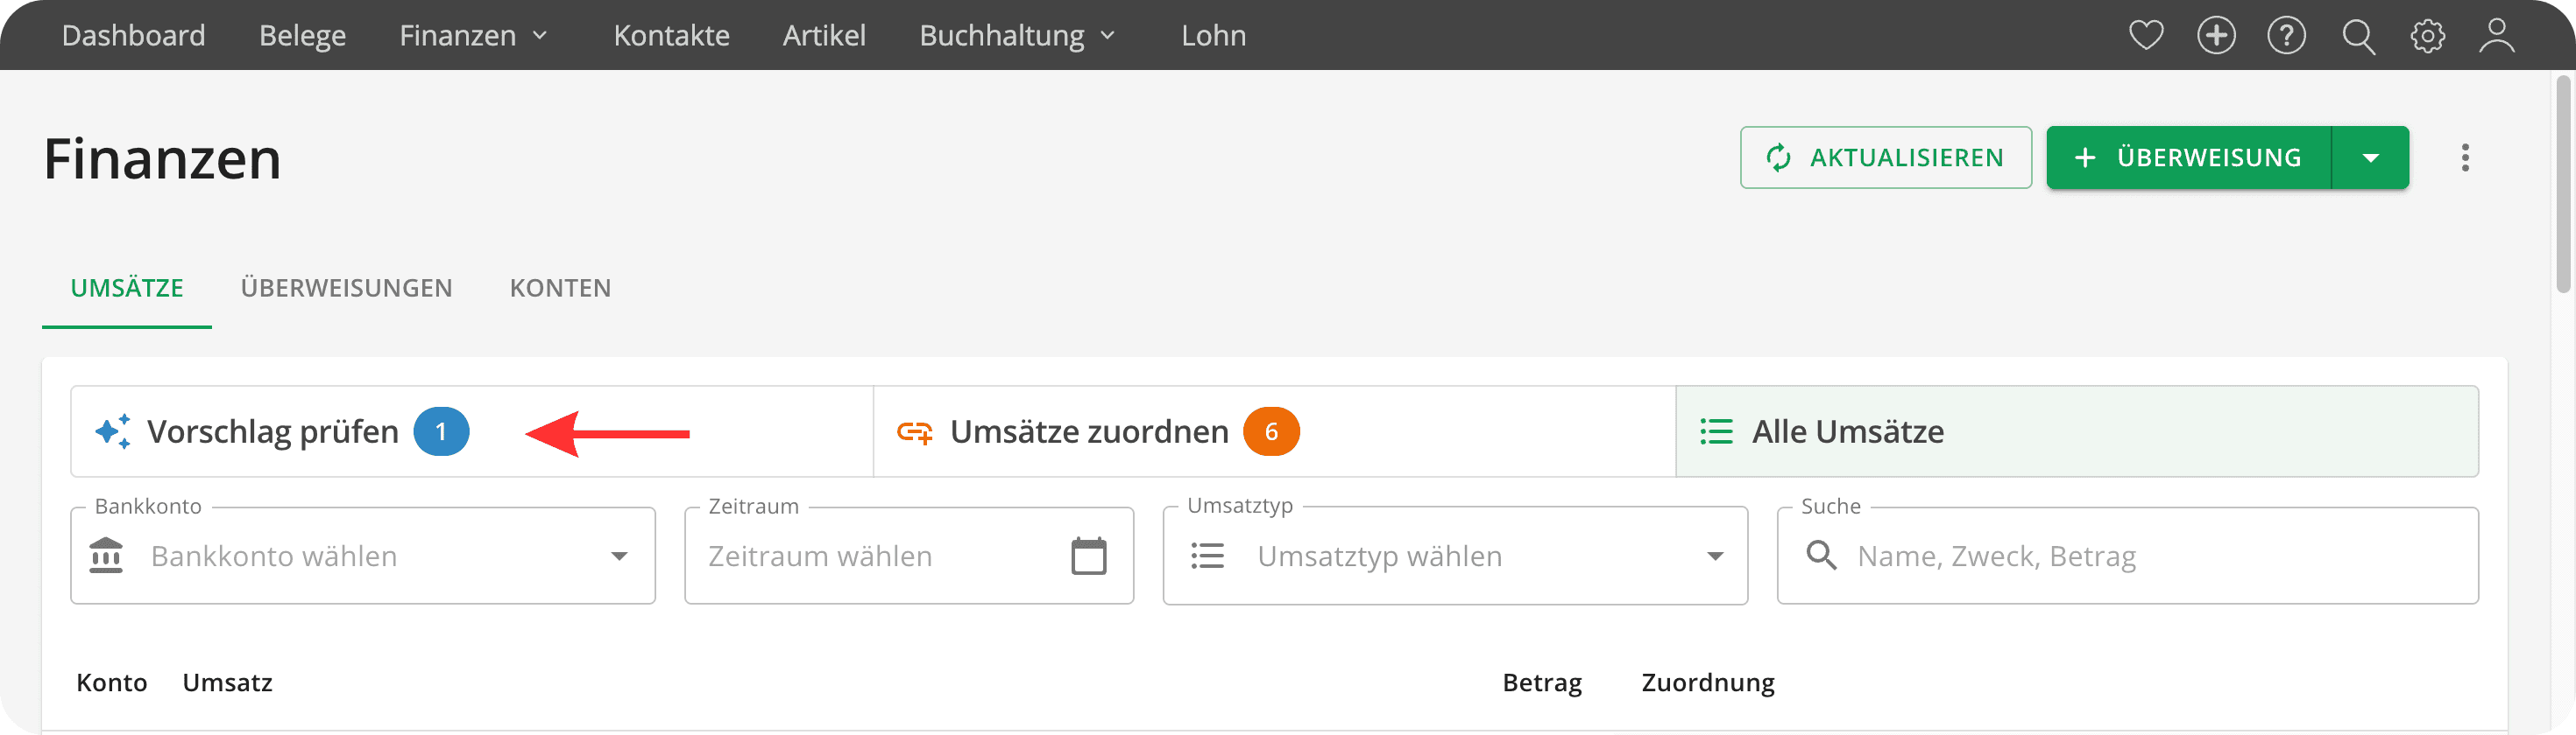Open the user profile icon
Viewport: 2576px width, 735px height.
(x=2496, y=36)
